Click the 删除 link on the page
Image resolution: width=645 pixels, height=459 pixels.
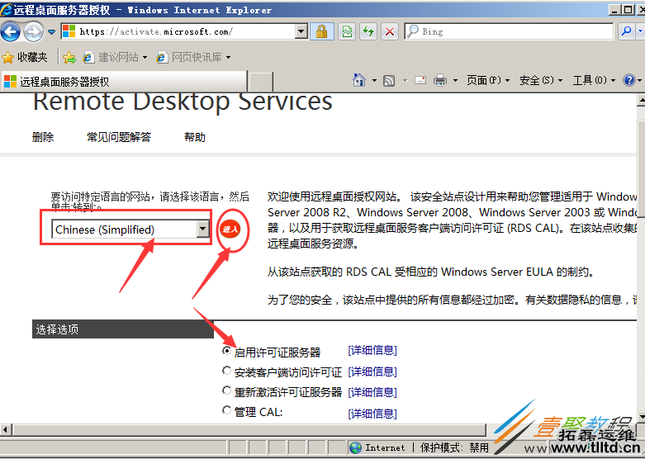[x=43, y=137]
